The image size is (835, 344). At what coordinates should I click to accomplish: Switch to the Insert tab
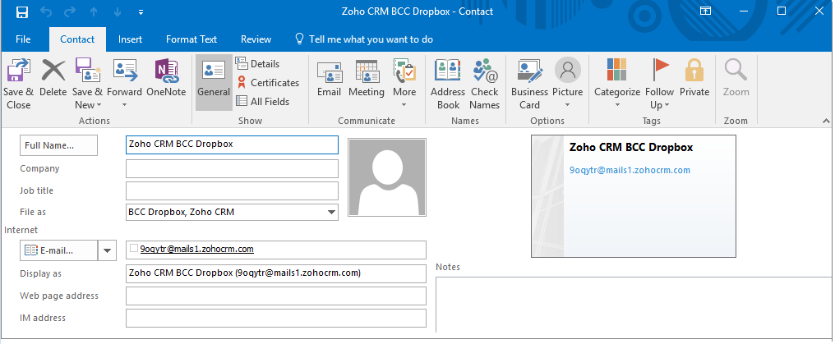[x=131, y=39]
